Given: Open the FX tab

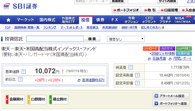Looking at the screenshot, I should (x=115, y=20).
